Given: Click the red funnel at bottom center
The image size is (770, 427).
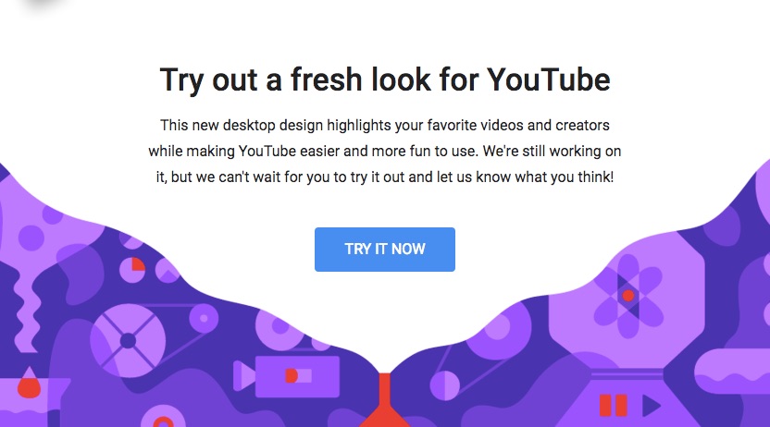Looking at the screenshot, I should [384, 400].
